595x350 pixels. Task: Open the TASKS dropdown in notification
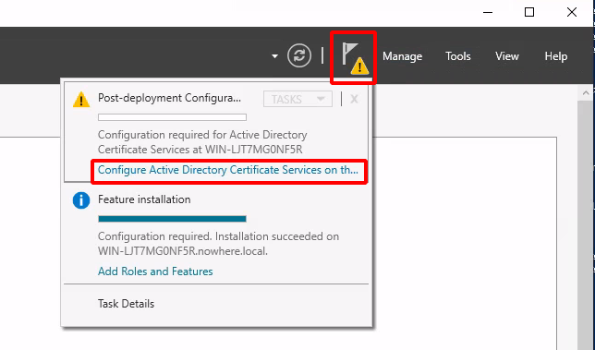[x=297, y=100]
